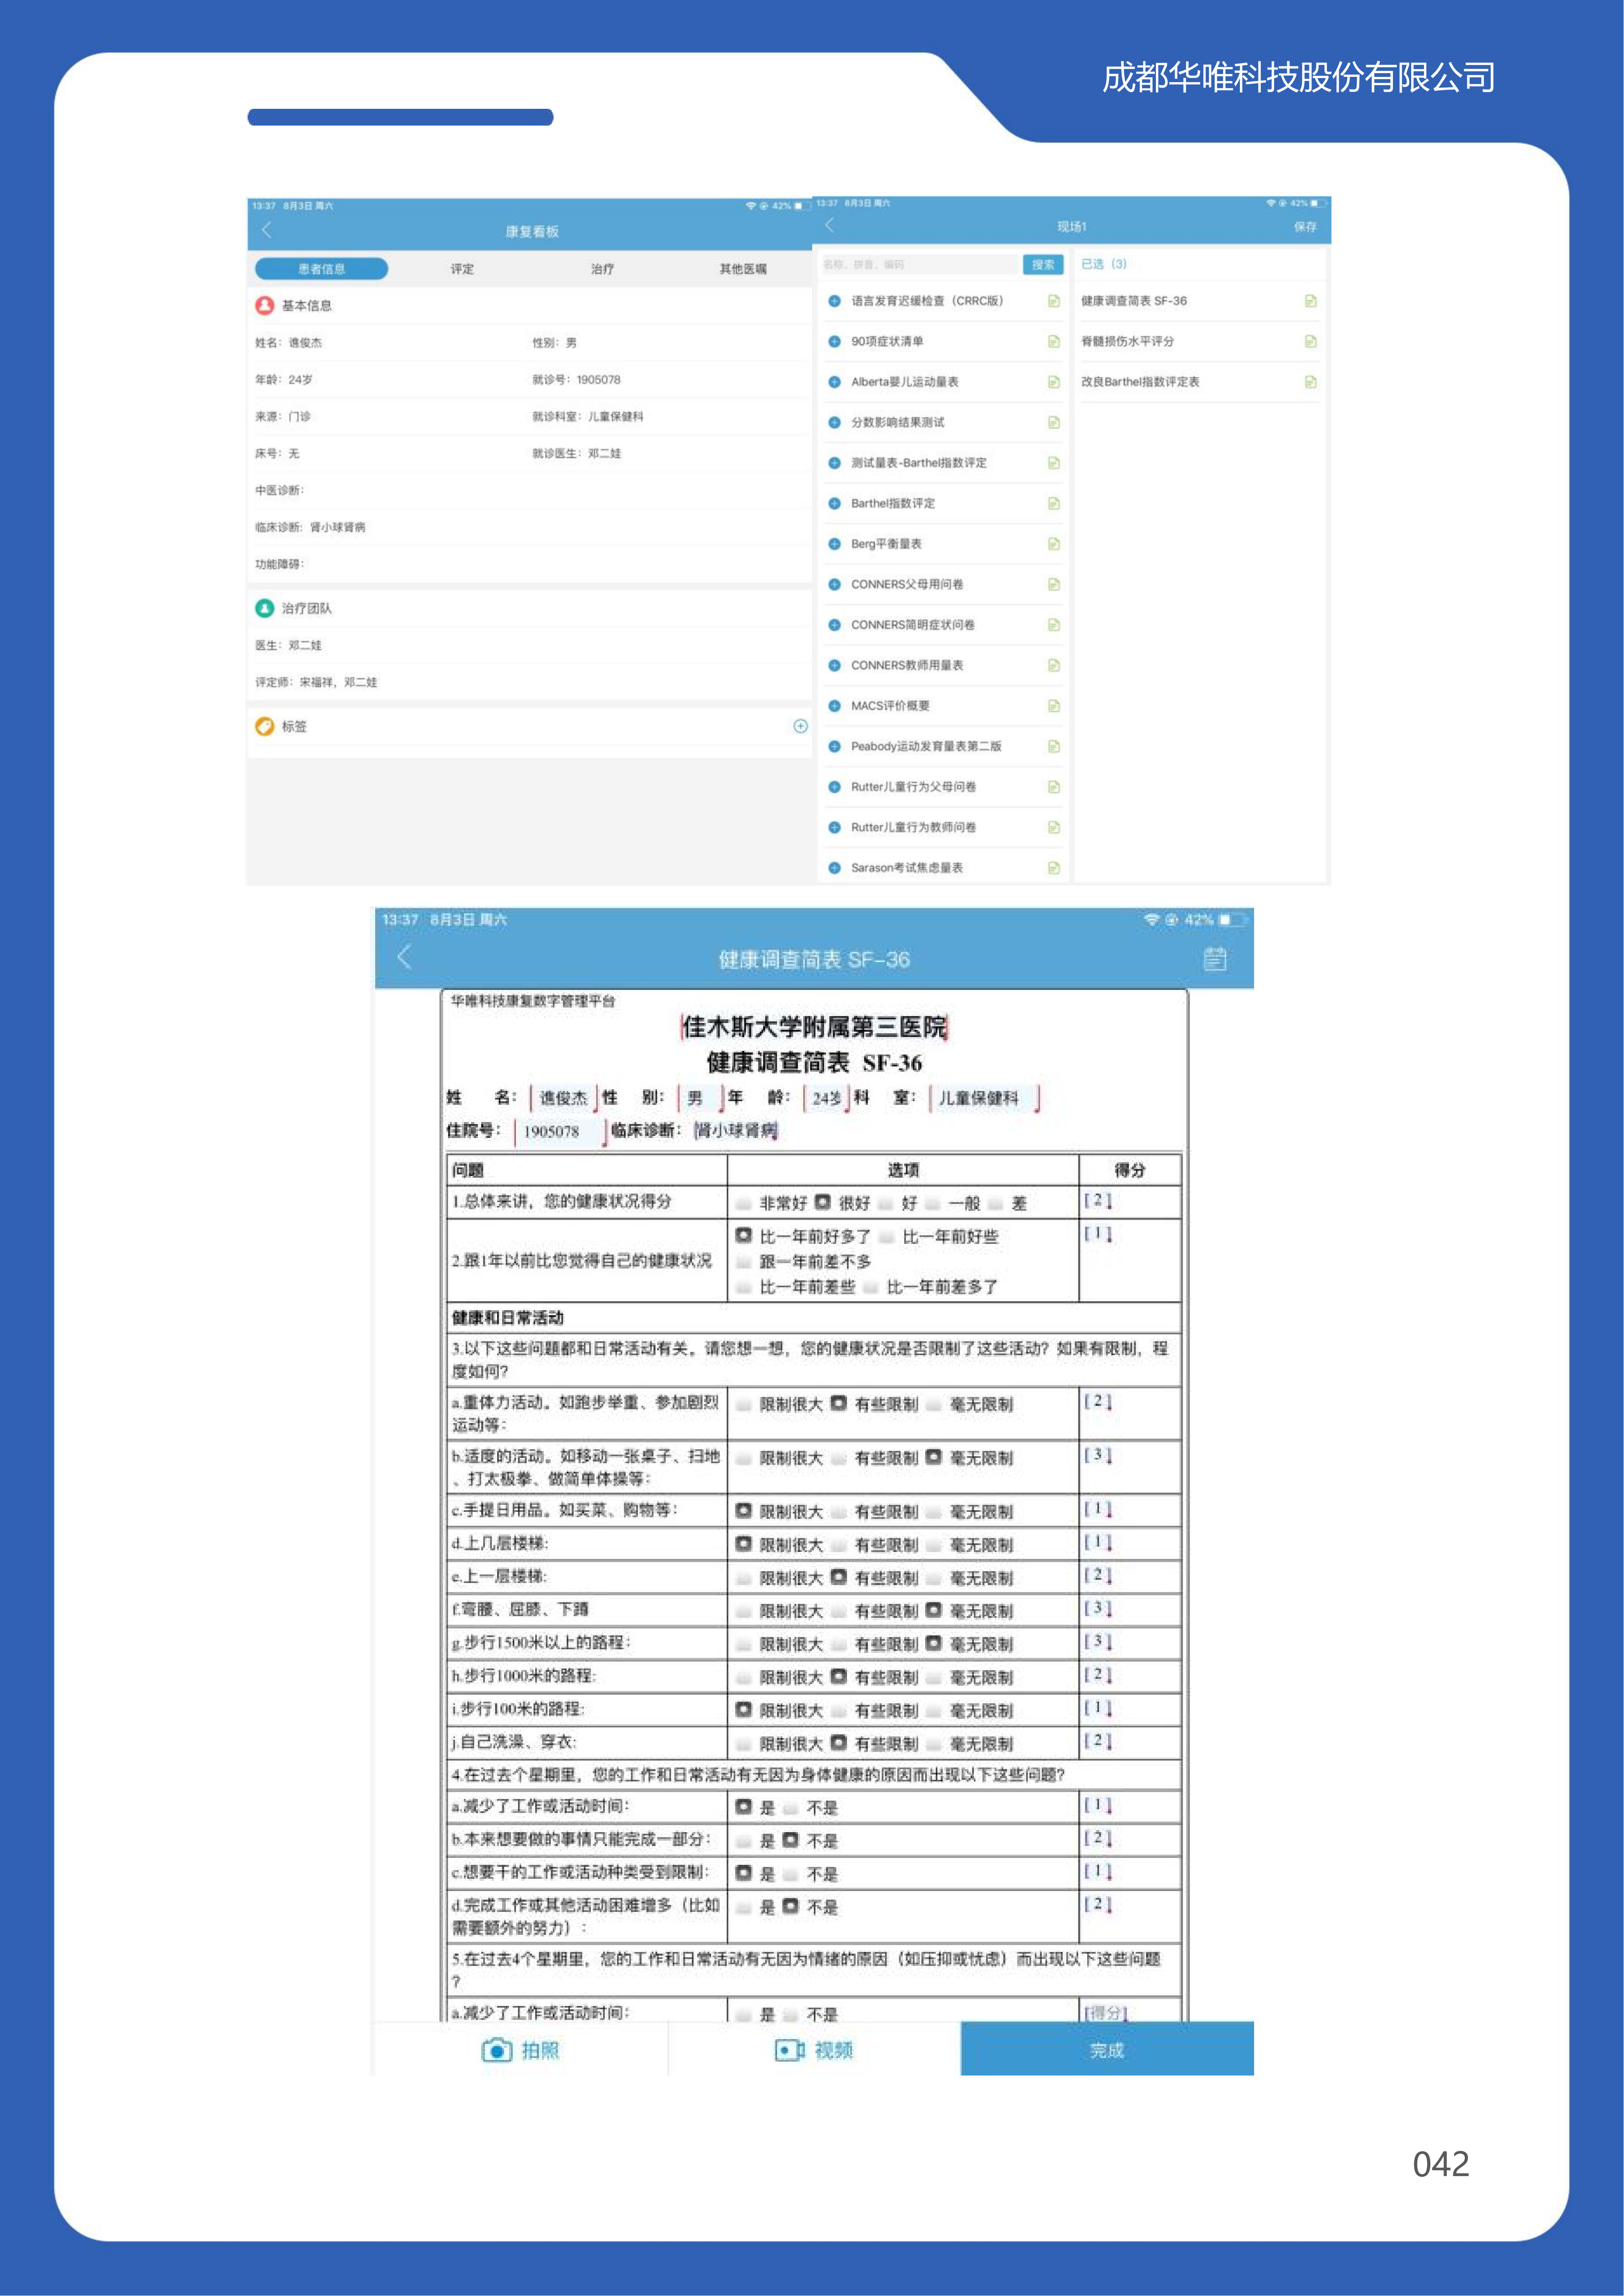Check 非常好 for overall health question
Screen dimensions: 1624x2296
(743, 1203)
